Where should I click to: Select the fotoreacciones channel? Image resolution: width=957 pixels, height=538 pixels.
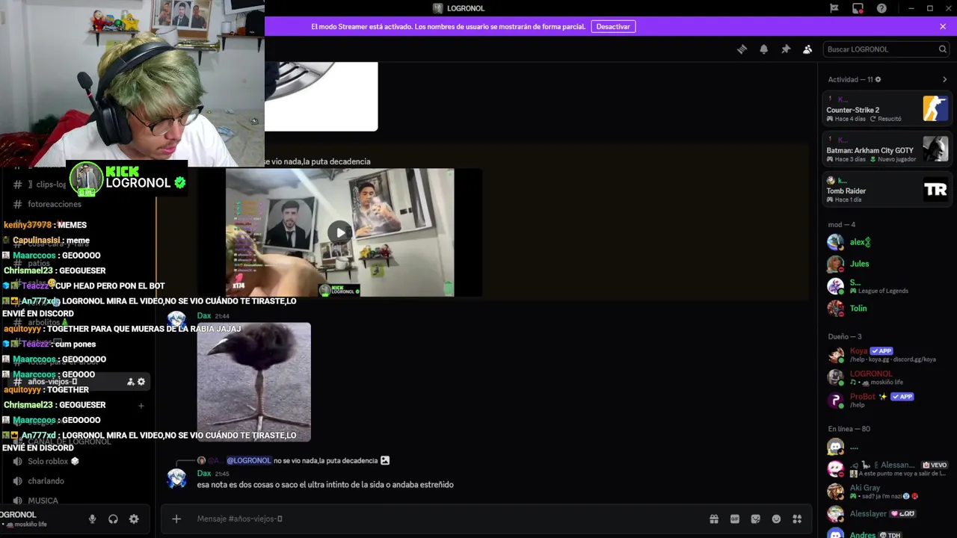click(x=54, y=204)
